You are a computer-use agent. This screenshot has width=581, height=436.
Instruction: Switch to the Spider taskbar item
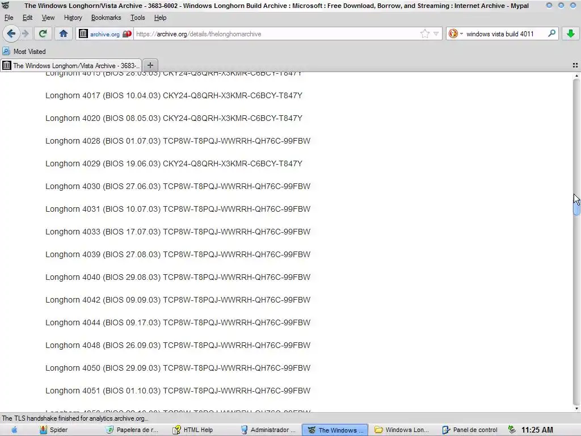click(54, 430)
